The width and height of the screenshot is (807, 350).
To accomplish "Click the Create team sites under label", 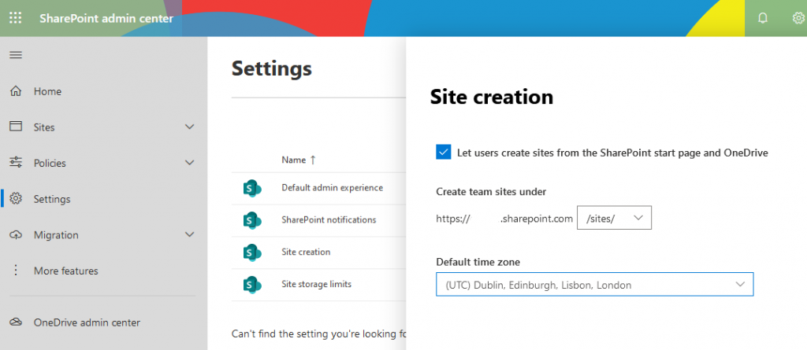I will click(x=491, y=192).
